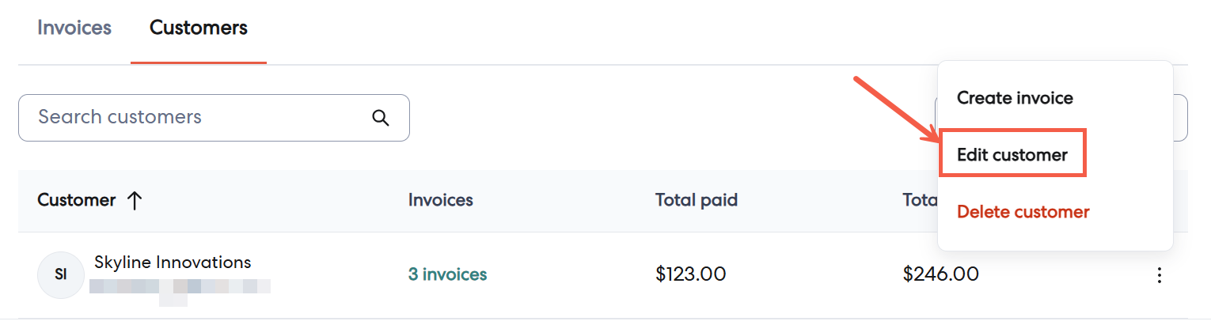Switch to the Invoices tab
Screen dimensions: 1211x325
[74, 28]
